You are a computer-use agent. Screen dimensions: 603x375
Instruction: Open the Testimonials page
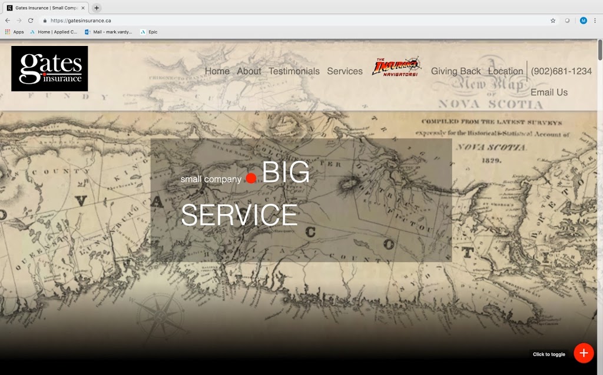(x=294, y=71)
